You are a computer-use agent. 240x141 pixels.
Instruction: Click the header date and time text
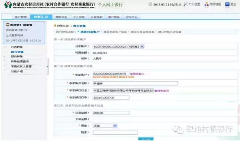(x=167, y=4)
